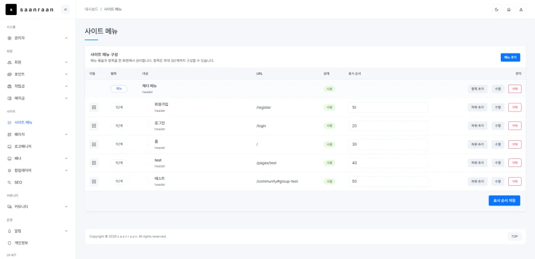Click the 메뉴 추가 button

pyautogui.click(x=510, y=58)
